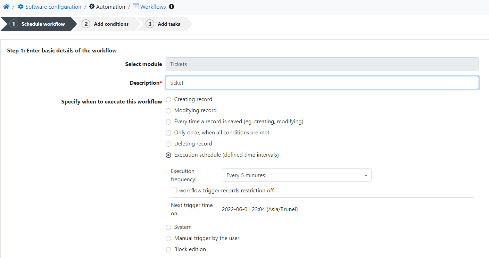
Task: Click the Automation gear icon
Action: coord(91,6)
